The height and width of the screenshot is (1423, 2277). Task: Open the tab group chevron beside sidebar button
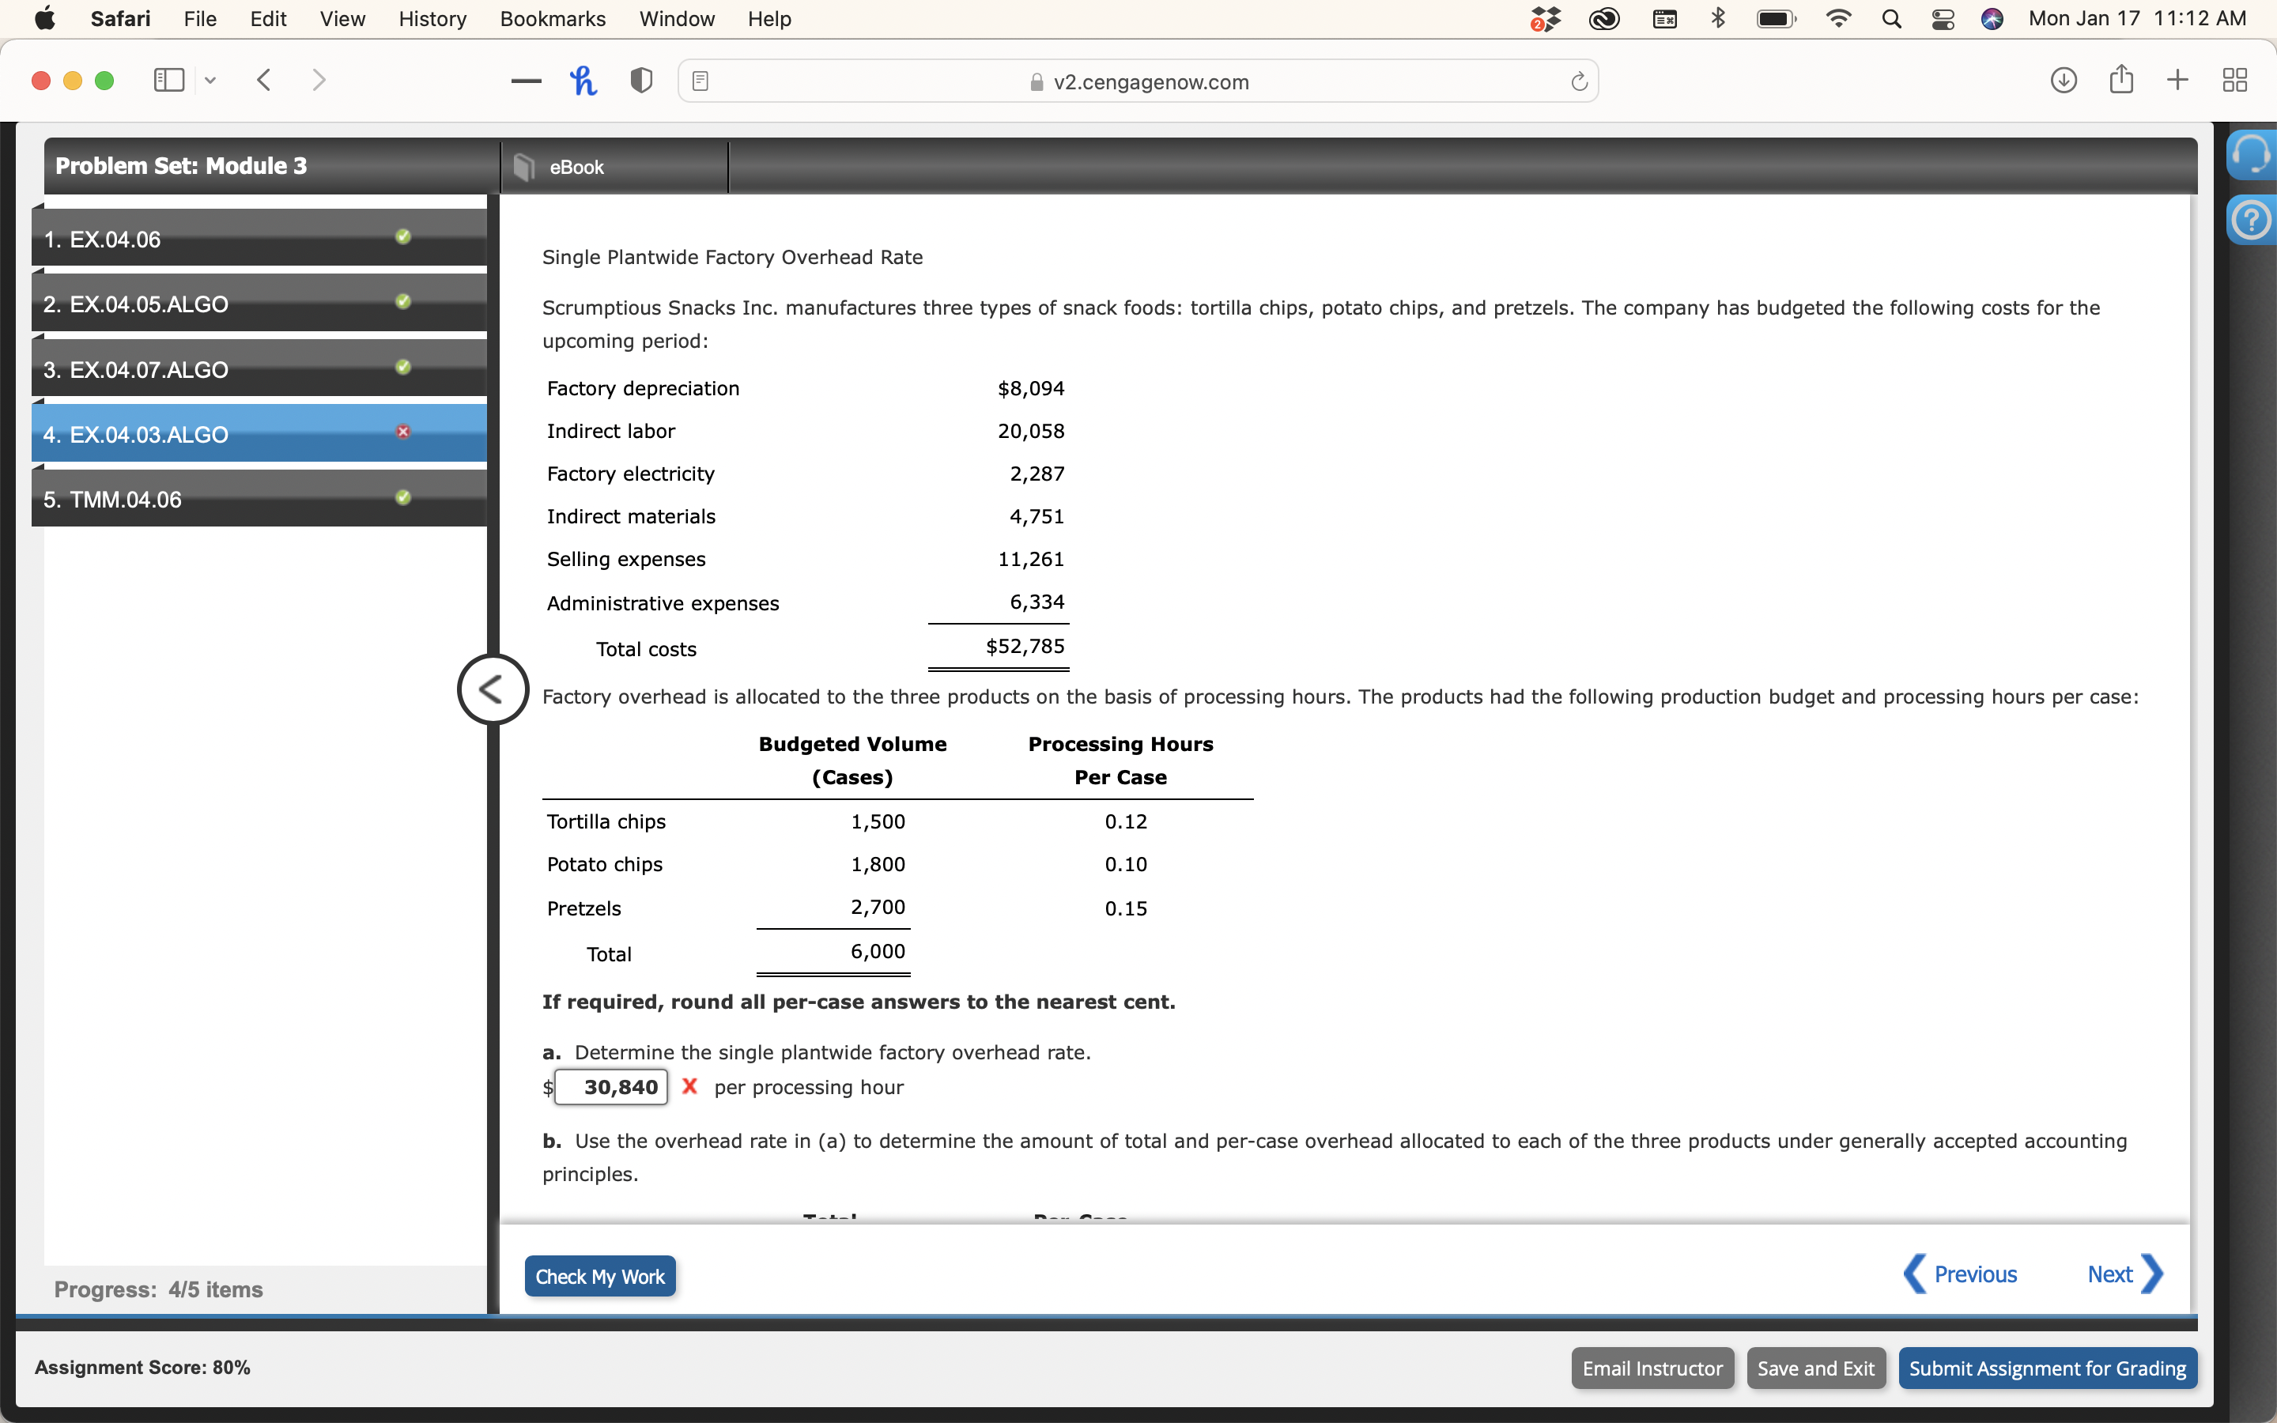click(x=210, y=80)
